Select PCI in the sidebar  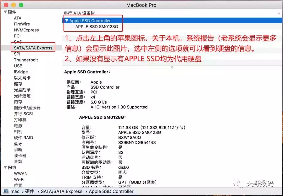17,36
